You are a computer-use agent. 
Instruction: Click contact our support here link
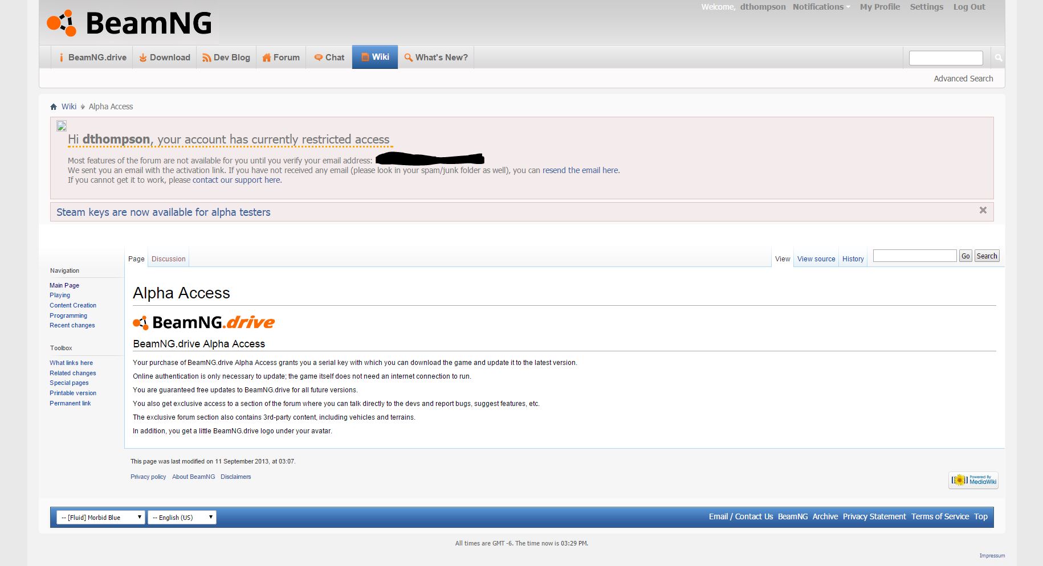click(237, 180)
